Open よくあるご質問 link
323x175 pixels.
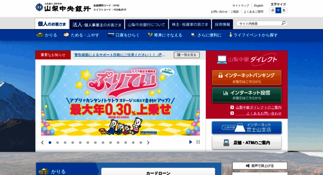click(x=254, y=12)
